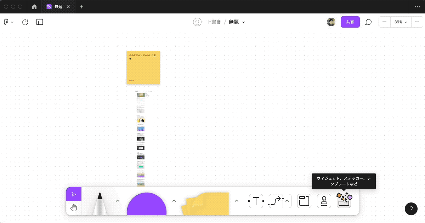Image resolution: width=425 pixels, height=223 pixels.
Task: Open the Figma main menu
Action: point(8,22)
